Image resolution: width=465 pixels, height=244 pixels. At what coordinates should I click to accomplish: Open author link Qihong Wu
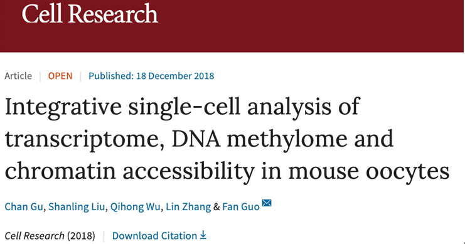[135, 206]
